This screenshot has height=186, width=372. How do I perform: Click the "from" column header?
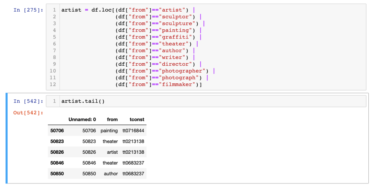pos(112,119)
